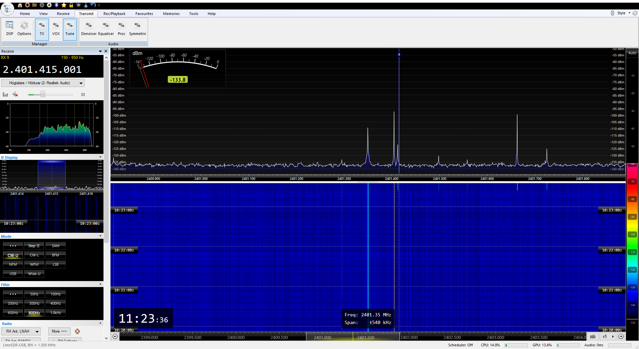Open the DSP manager
639x349 pixels.
[x=10, y=28]
